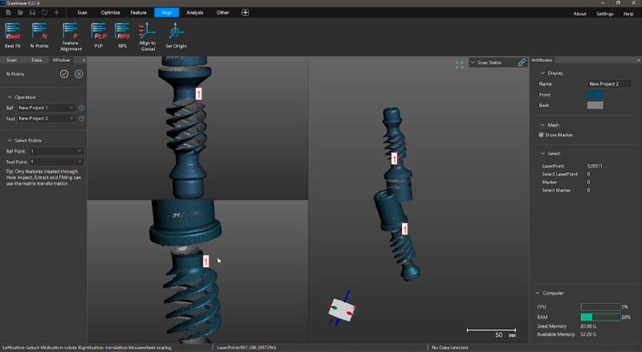Switch to the Analysis ribbon tab
Screen dimensions: 642x352
pyautogui.click(x=194, y=13)
